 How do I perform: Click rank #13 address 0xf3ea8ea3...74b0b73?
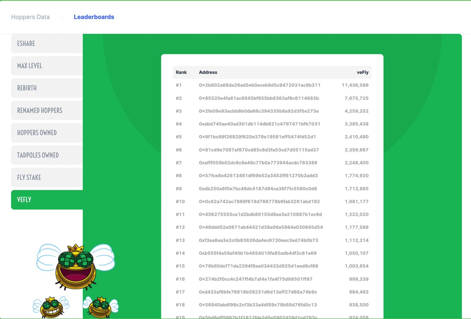pos(259,240)
